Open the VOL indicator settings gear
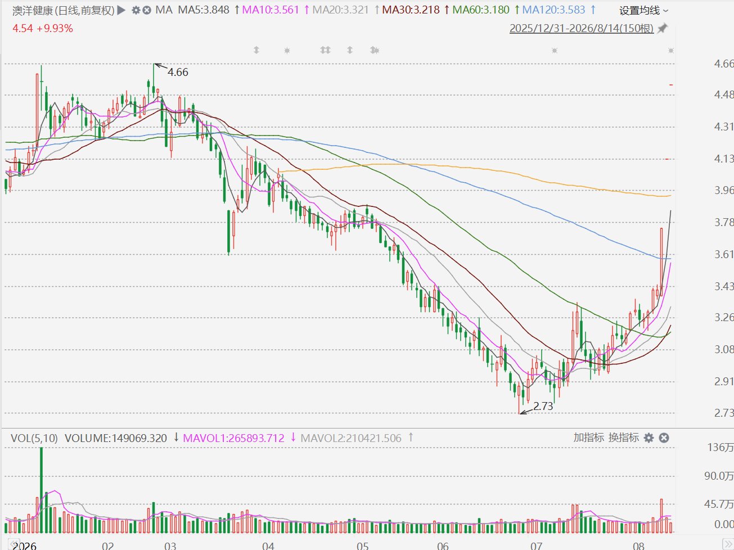The width and height of the screenshot is (734, 550). (649, 438)
